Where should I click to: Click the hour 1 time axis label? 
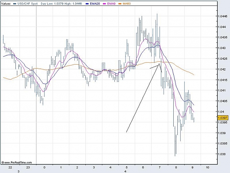(x=61, y=167)
